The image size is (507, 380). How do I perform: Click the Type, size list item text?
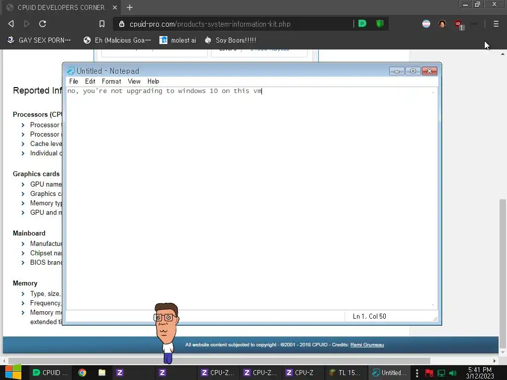tap(46, 294)
